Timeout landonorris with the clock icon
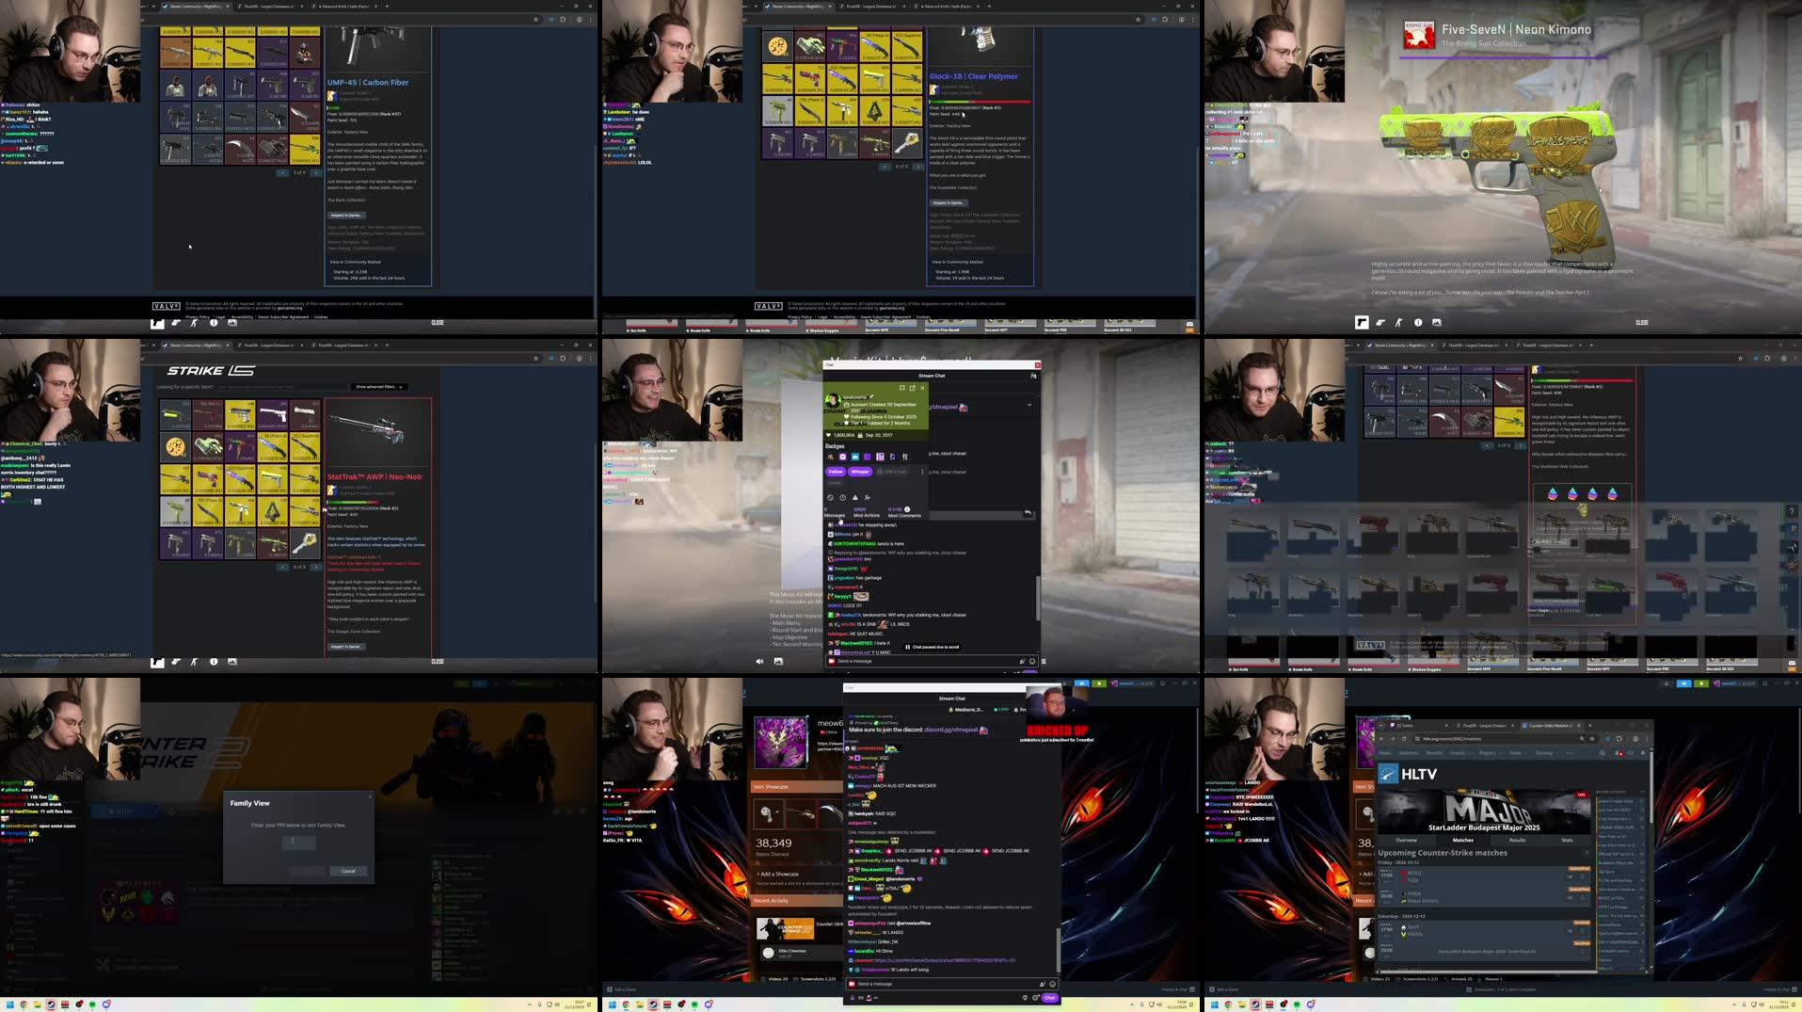Viewport: 1802px width, 1012px height. [x=843, y=498]
